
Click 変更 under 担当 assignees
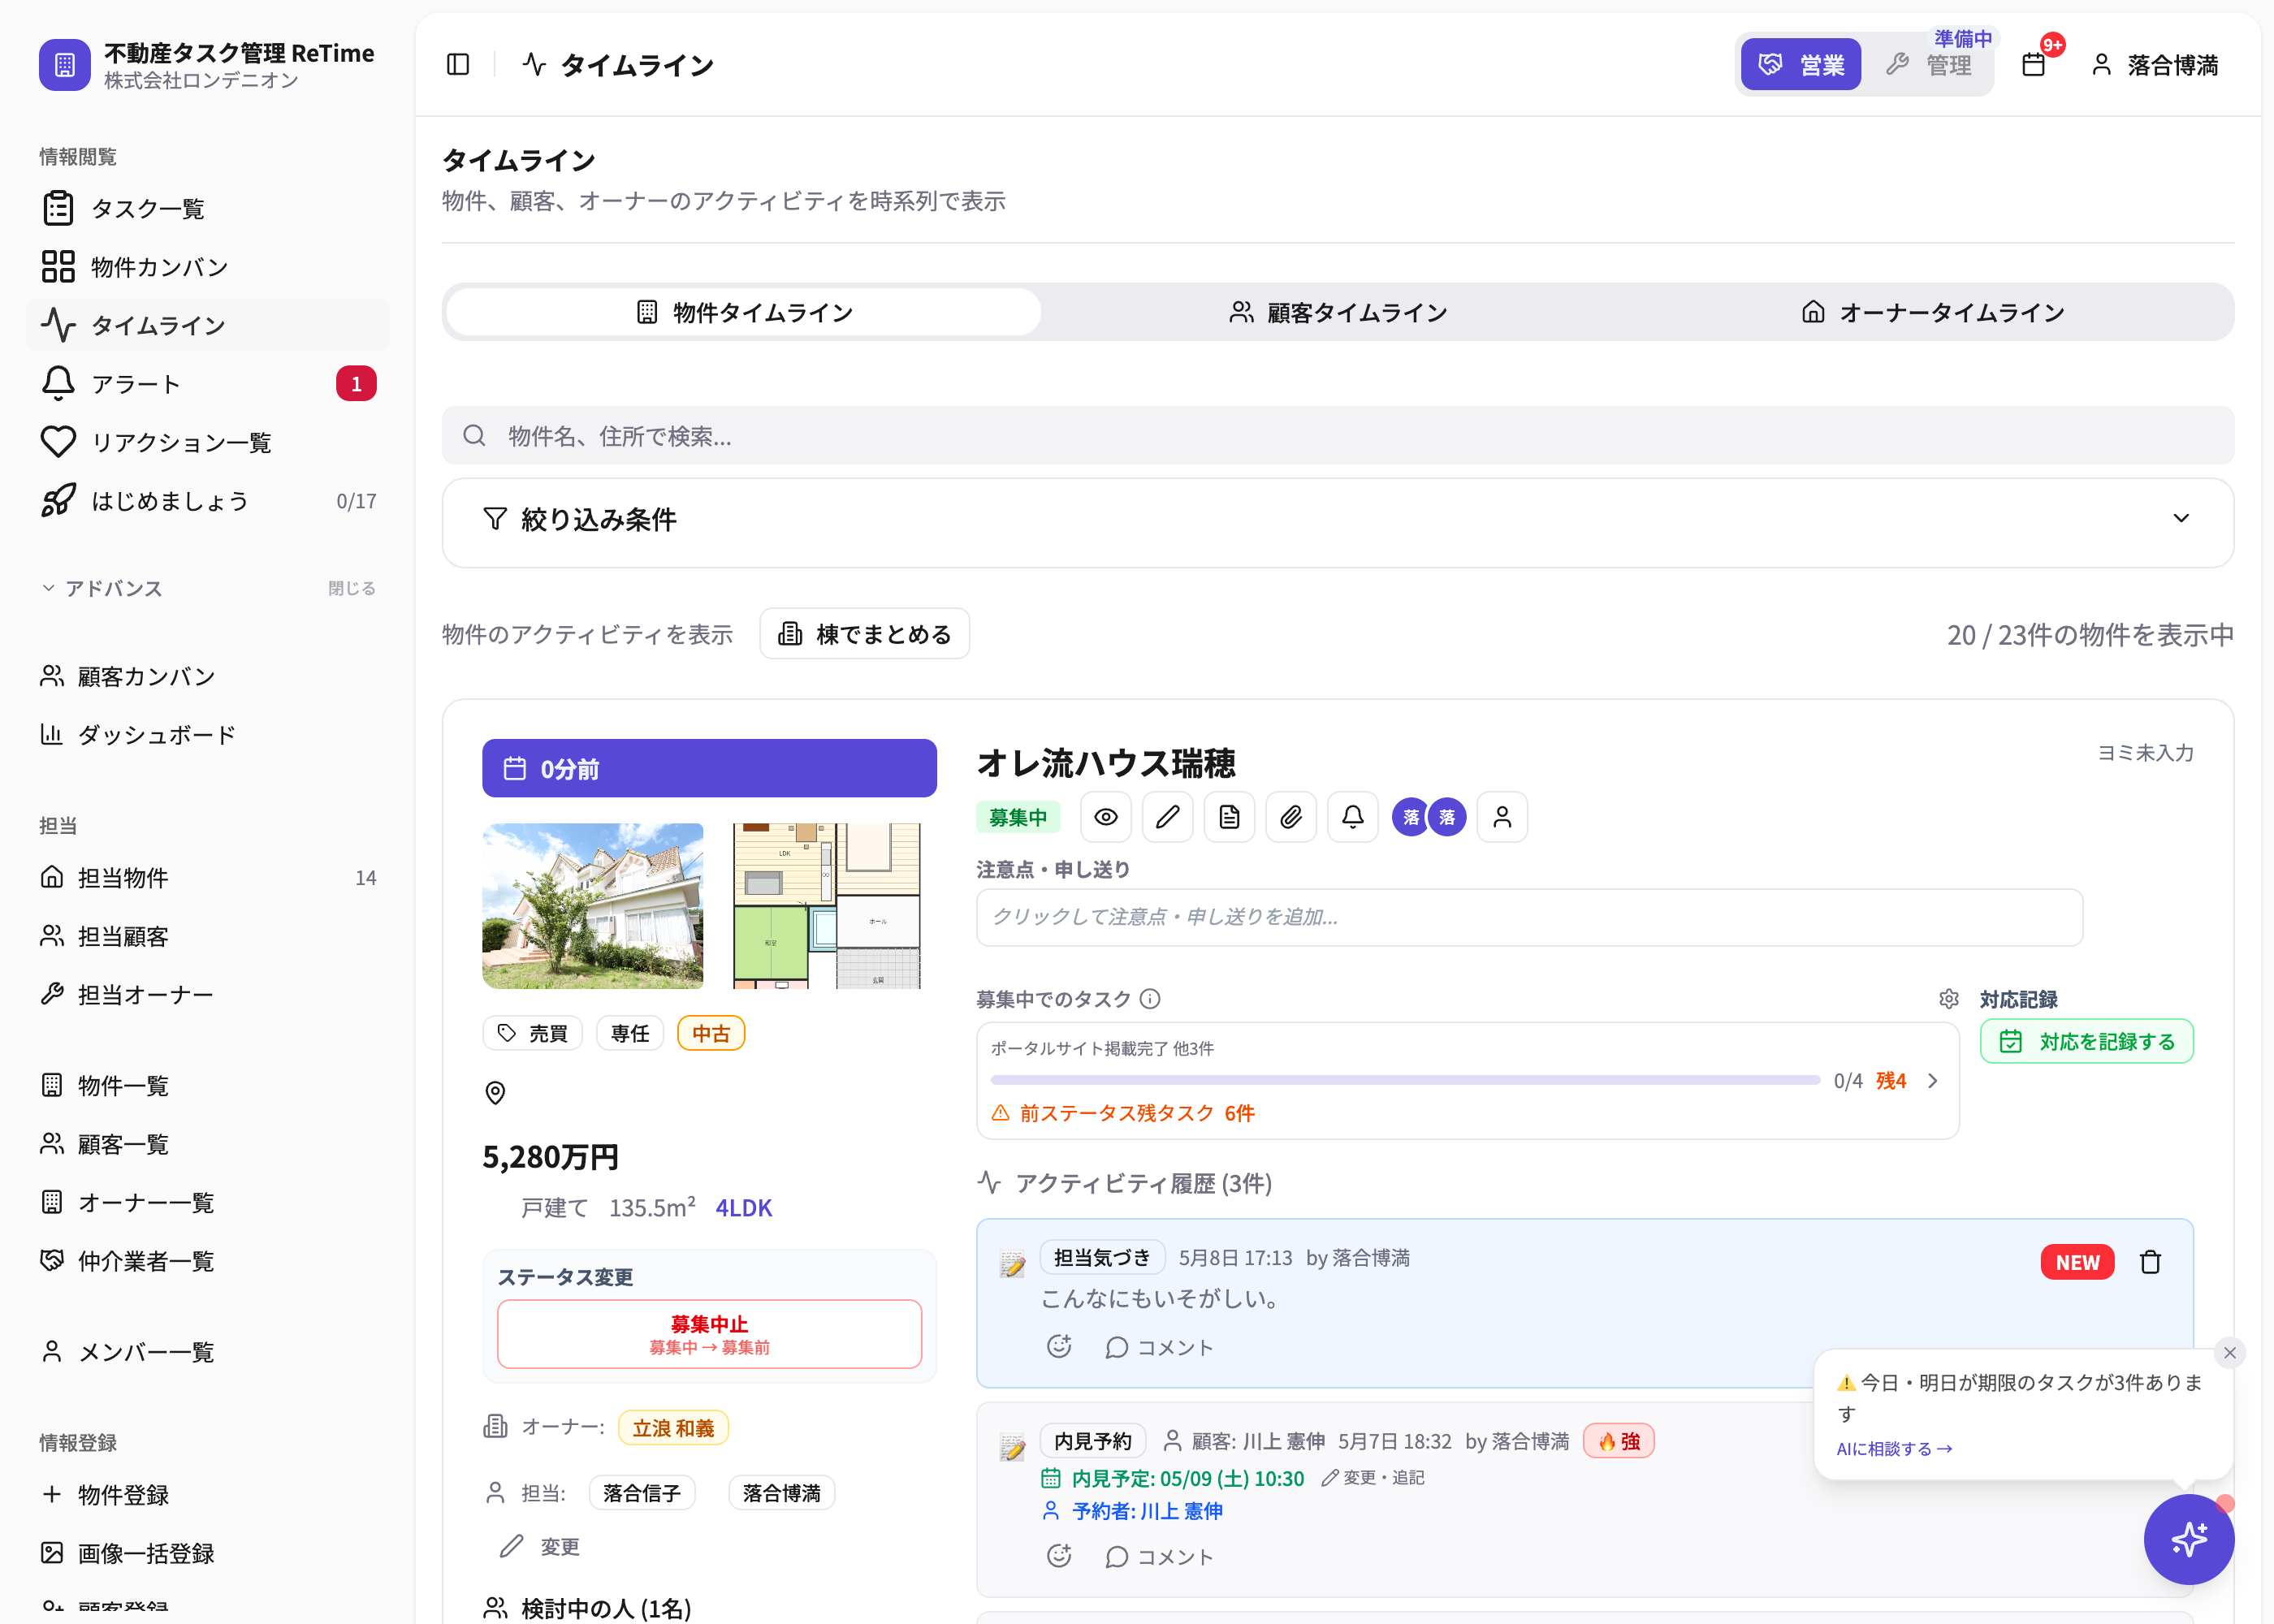(540, 1547)
